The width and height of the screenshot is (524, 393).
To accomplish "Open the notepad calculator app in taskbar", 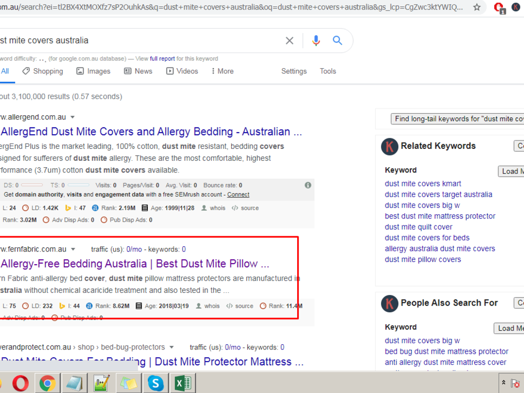I will point(101,383).
